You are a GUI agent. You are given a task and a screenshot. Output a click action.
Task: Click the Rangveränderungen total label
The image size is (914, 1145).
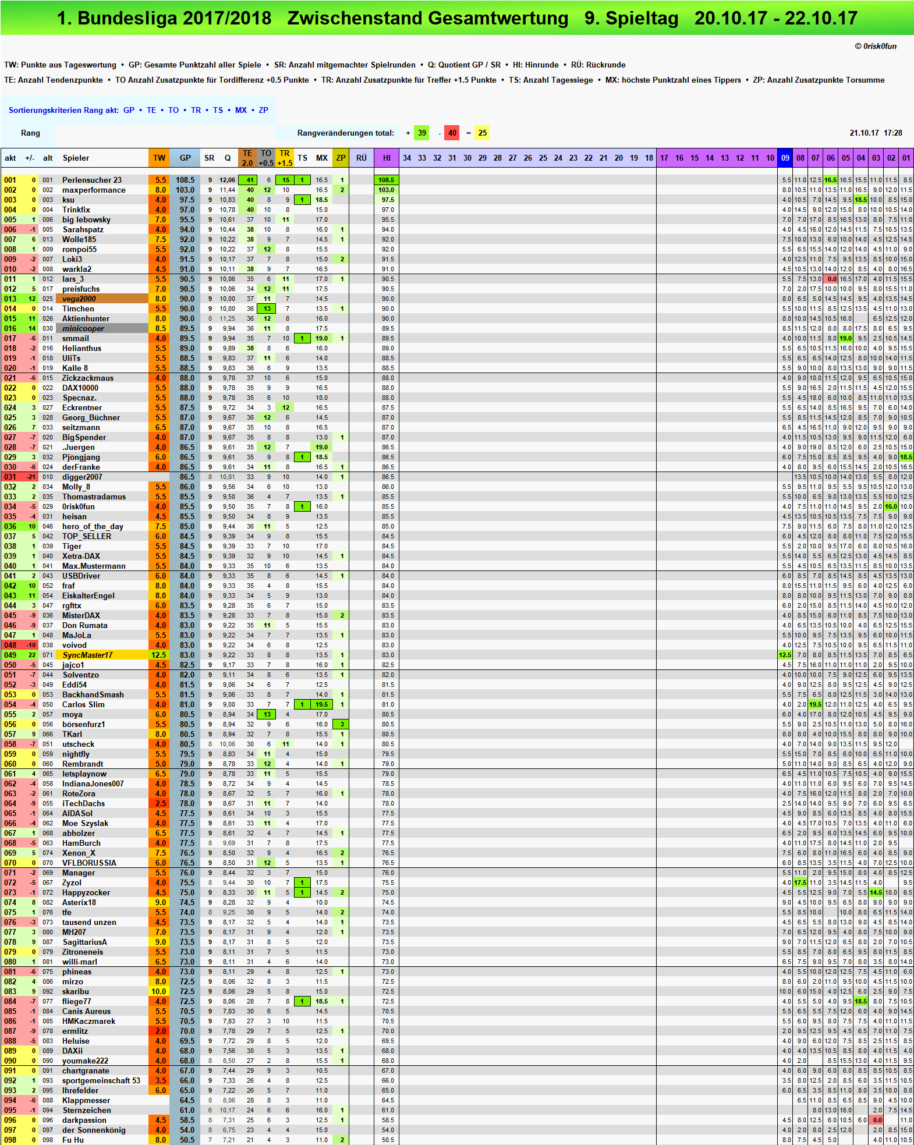346,133
